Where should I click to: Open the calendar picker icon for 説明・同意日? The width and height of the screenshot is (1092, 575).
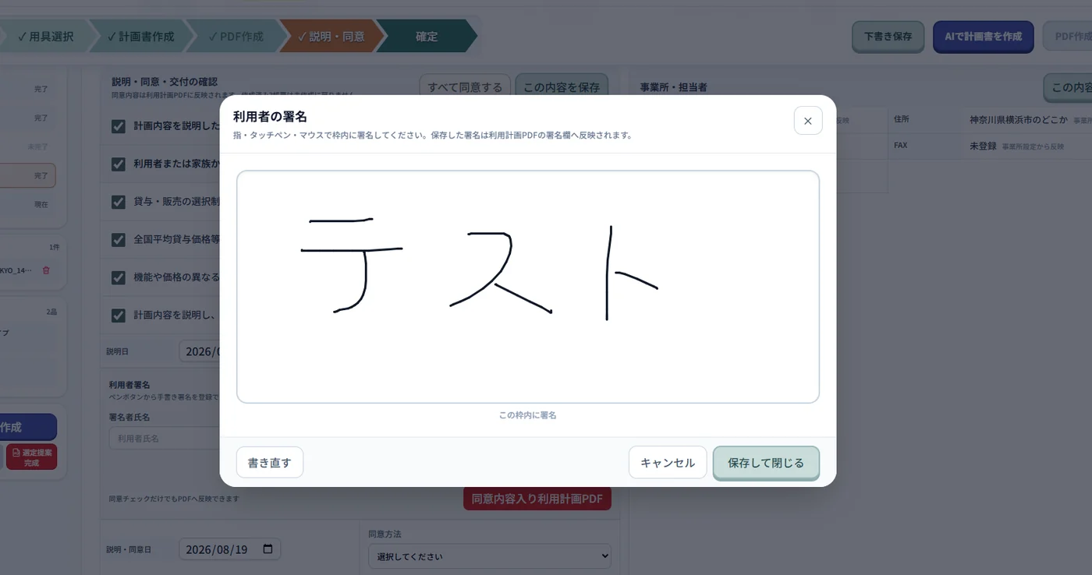[268, 549]
